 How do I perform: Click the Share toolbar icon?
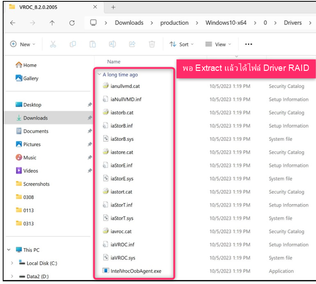click(x=132, y=44)
